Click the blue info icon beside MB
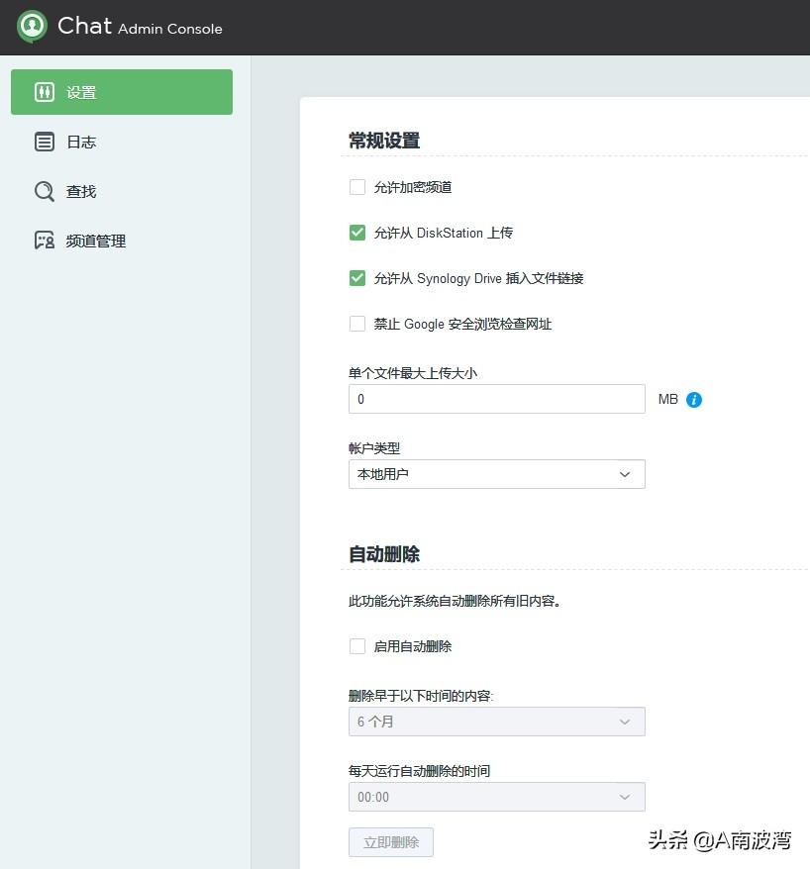810x869 pixels. pos(694,400)
